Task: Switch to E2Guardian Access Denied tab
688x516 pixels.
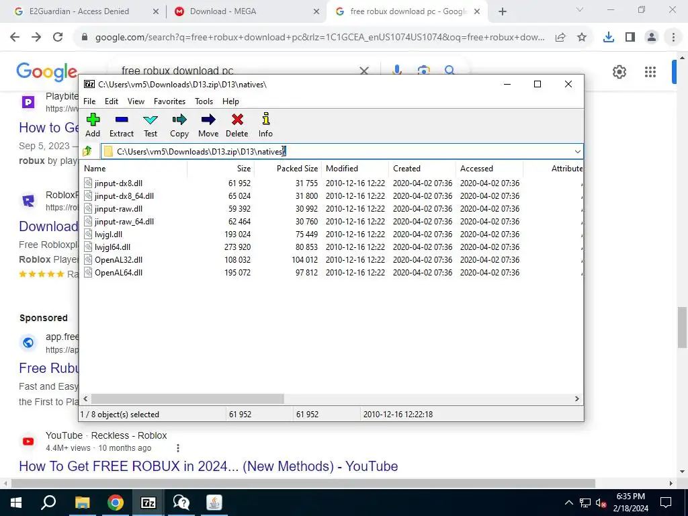Action: (79, 11)
